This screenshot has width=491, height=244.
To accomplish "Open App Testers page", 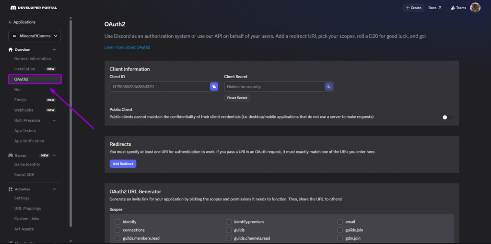I will pyautogui.click(x=25, y=130).
